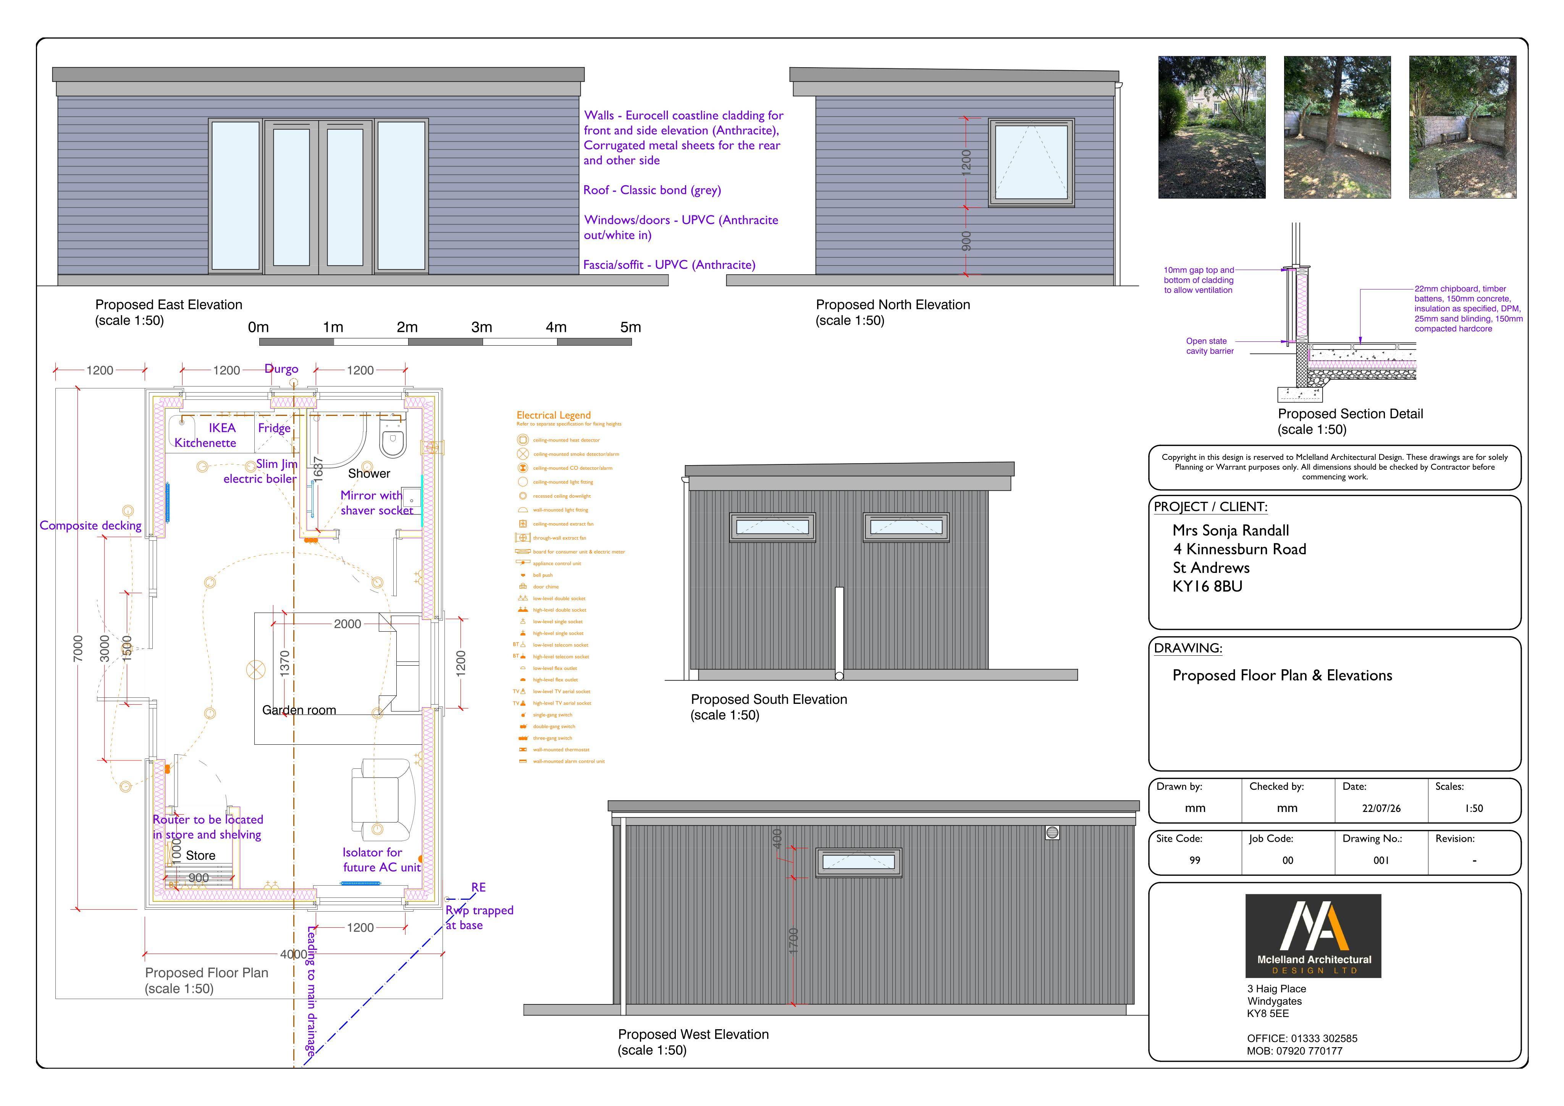Click the 'Rwp trapped at base' note
The image size is (1564, 1106).
click(480, 918)
